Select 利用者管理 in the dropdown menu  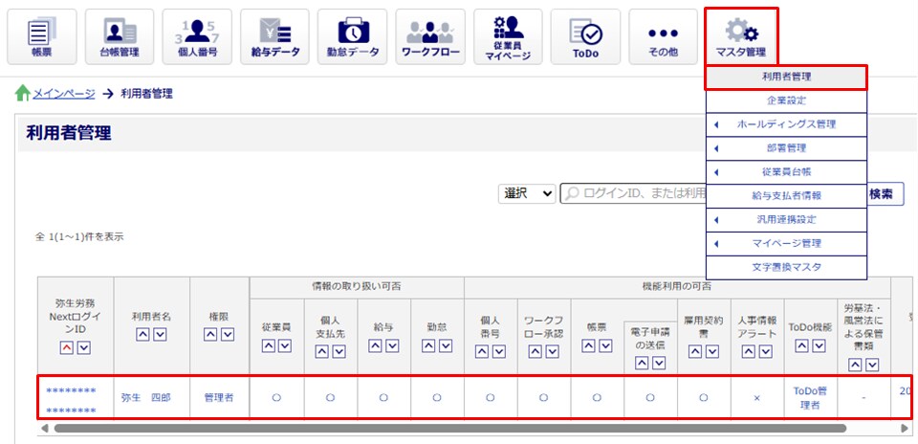point(786,77)
